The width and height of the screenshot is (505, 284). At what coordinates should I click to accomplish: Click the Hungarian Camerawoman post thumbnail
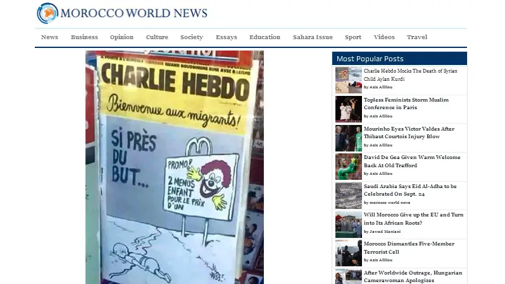pos(349,276)
